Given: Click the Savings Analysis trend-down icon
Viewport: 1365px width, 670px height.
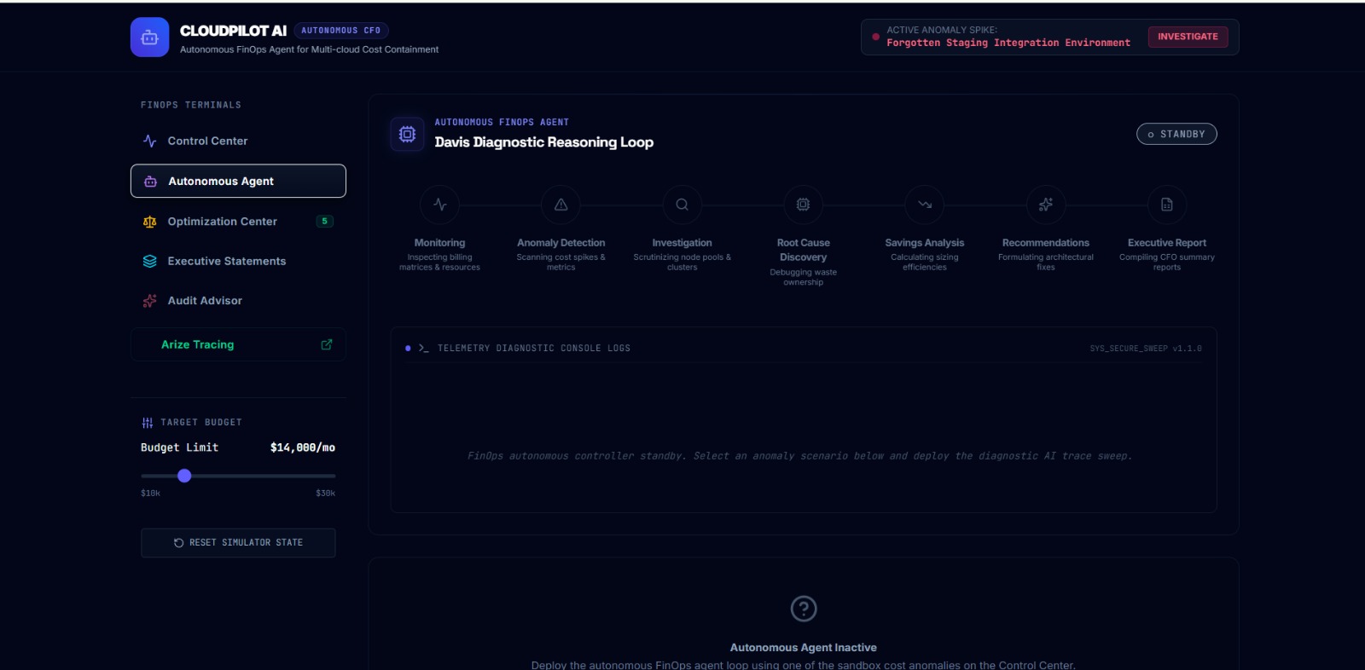Looking at the screenshot, I should (x=925, y=205).
